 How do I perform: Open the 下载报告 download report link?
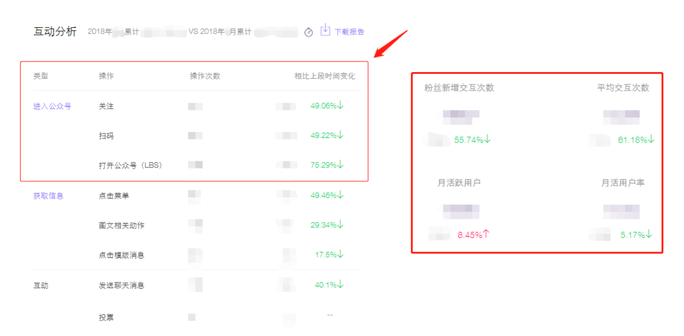point(349,32)
